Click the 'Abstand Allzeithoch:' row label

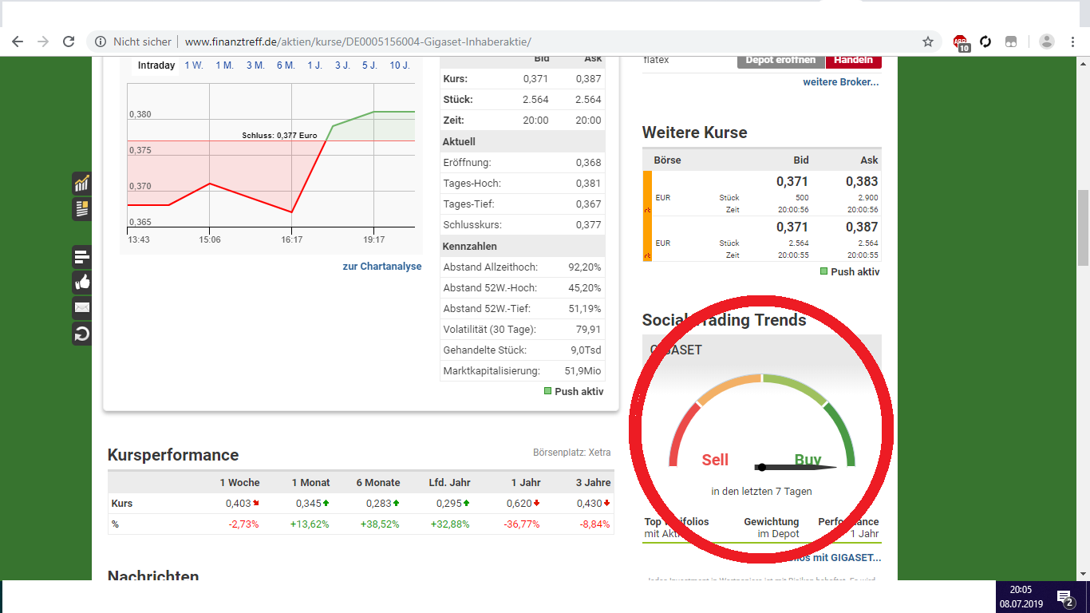pyautogui.click(x=490, y=267)
